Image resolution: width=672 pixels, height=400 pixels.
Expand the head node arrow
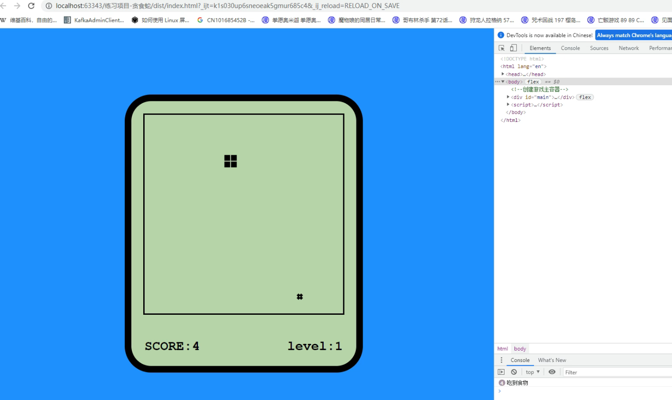tap(503, 74)
